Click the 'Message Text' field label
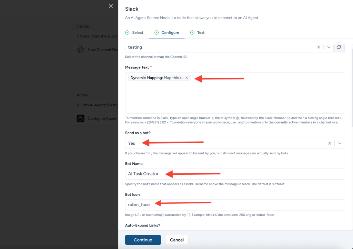The width and height of the screenshot is (353, 249). click(137, 67)
